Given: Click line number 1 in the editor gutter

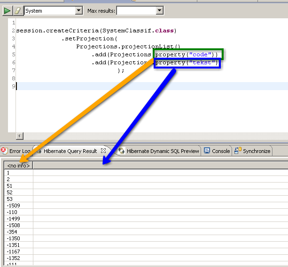Looking at the screenshot, I should coord(14,23).
